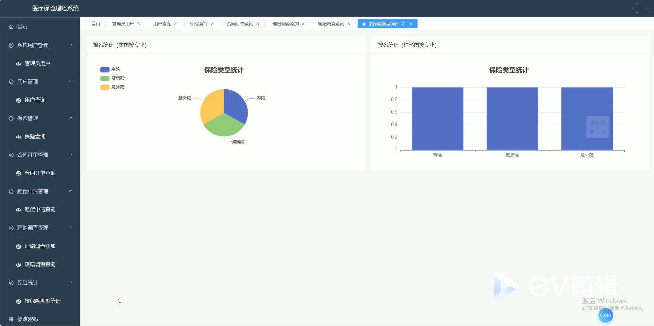Open 理赔调查查询 from the sidebar
The image size is (654, 326).
tap(40, 264)
